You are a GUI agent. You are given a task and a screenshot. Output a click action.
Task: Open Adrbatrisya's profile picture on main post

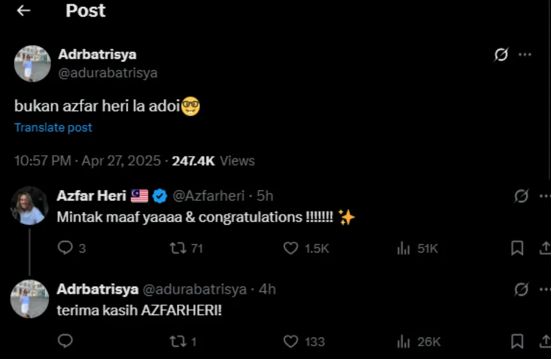32,63
